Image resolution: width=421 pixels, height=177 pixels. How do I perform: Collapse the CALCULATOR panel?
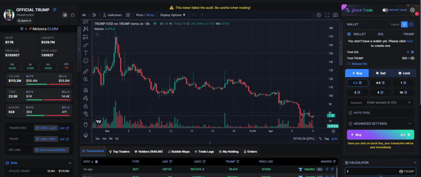[416, 163]
